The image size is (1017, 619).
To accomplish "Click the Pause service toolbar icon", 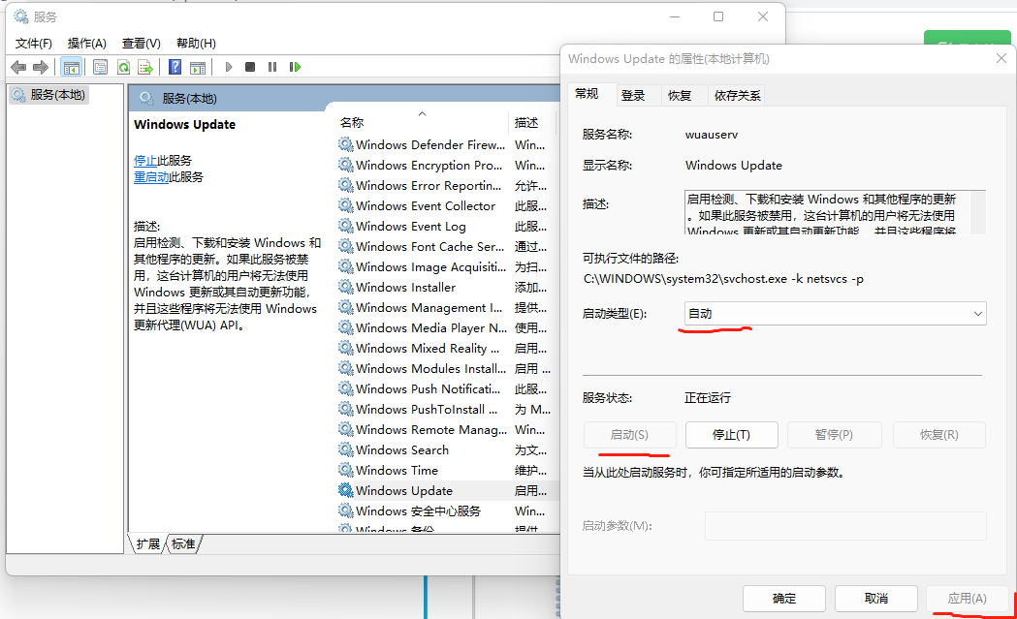I will click(272, 67).
